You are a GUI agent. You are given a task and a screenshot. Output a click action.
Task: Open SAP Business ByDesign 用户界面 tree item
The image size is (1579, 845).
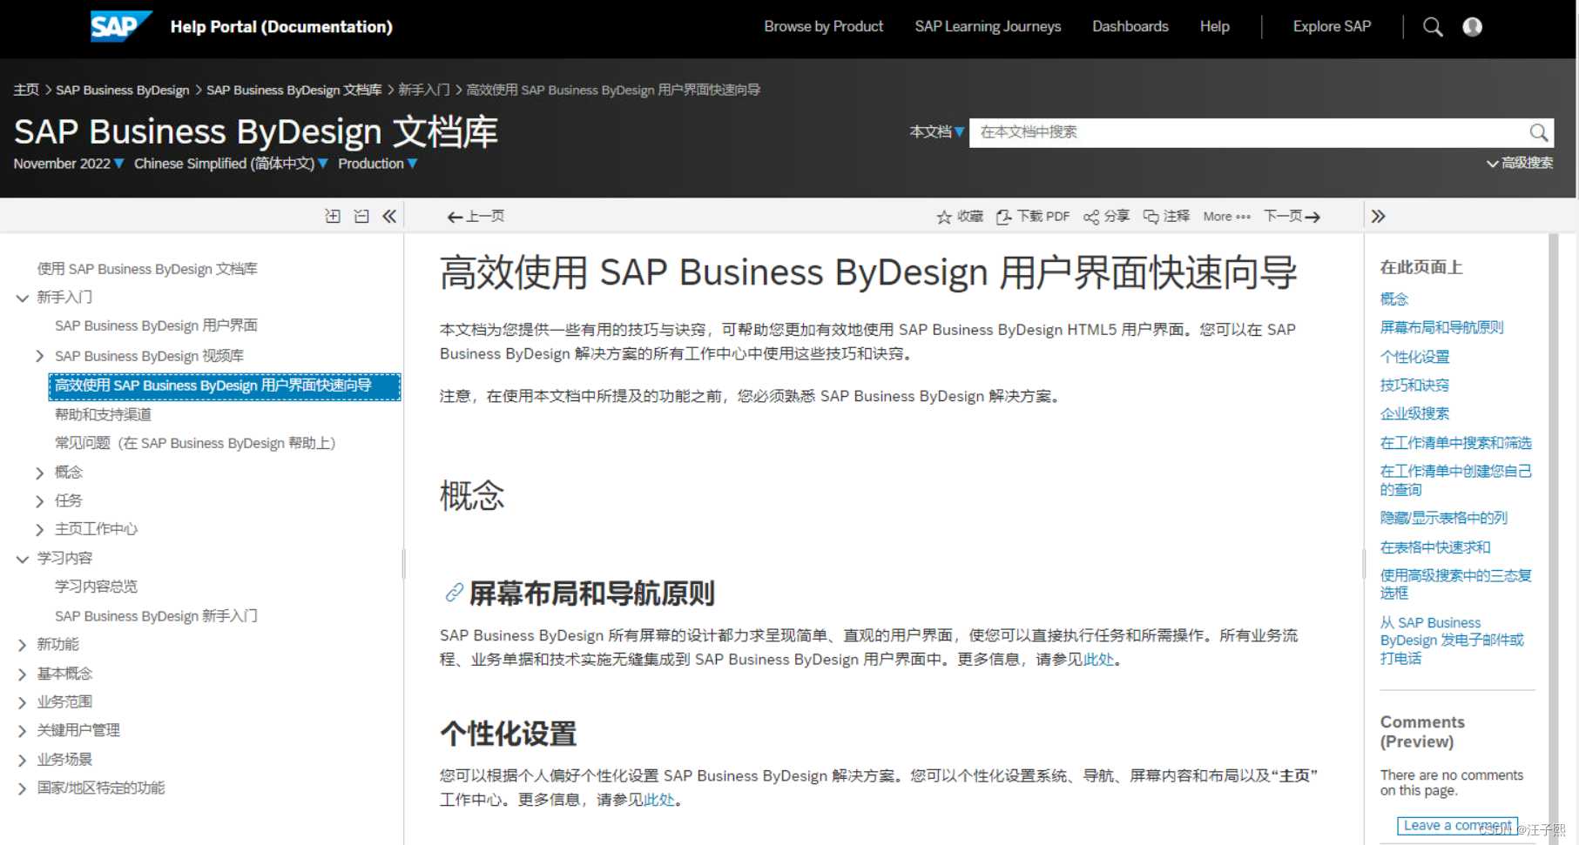tap(156, 325)
